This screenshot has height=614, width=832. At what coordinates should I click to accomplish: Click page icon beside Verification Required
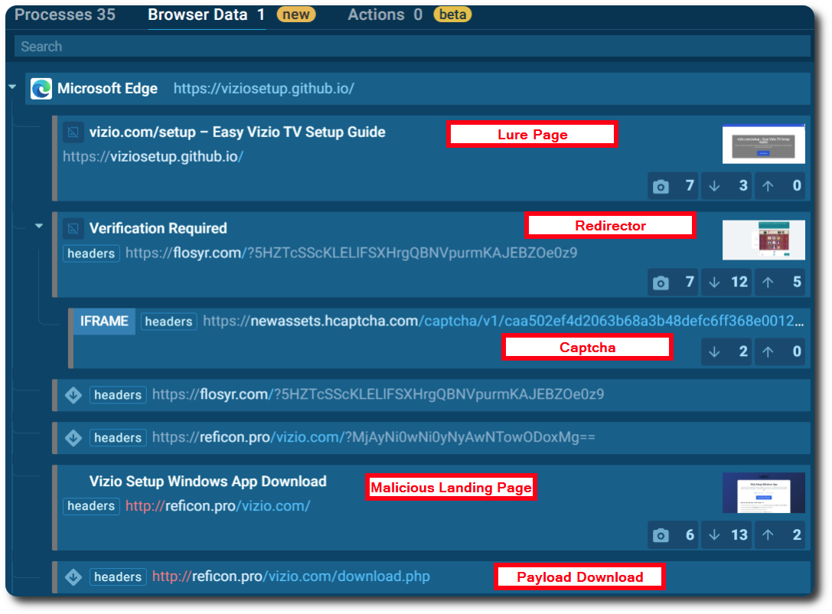pos(73,228)
